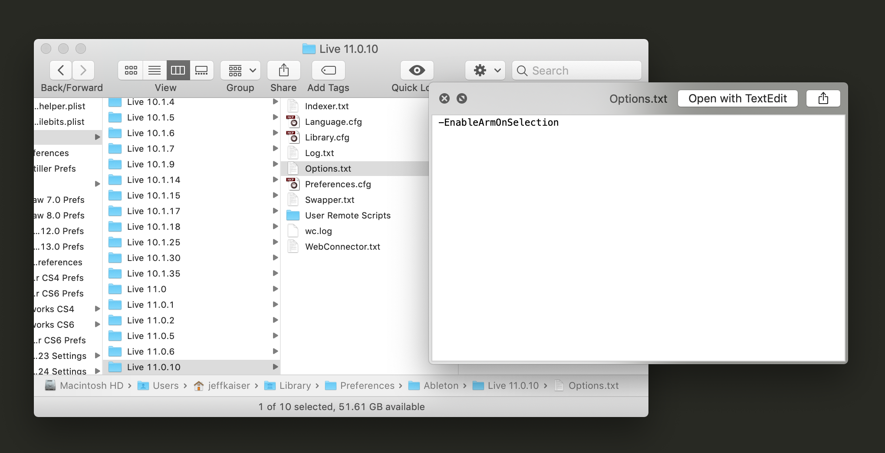The height and width of the screenshot is (453, 885).
Task: Expand the 23 Settings folder arrow
Action: click(97, 355)
